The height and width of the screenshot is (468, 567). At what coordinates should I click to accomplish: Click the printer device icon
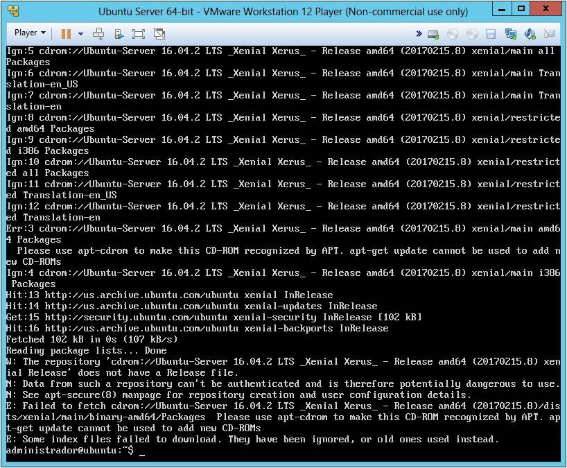[x=549, y=34]
